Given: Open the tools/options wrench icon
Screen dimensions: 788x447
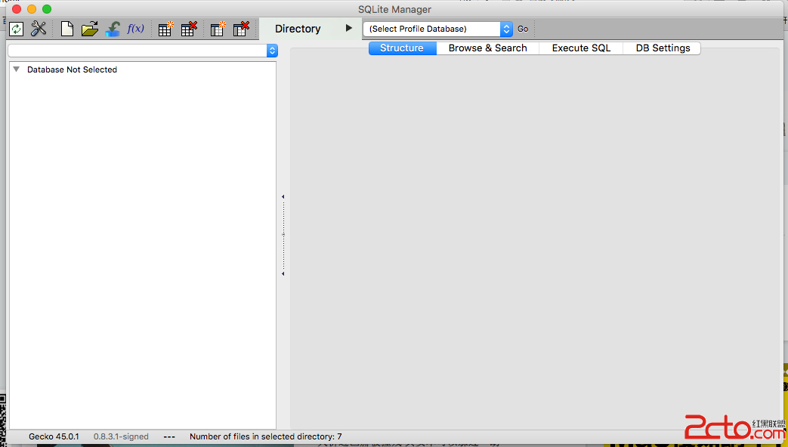Looking at the screenshot, I should click(39, 29).
